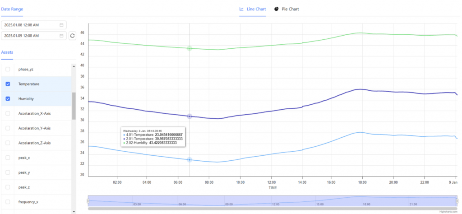Switch to the Pie Chart tab
The width and height of the screenshot is (462, 214).
coord(286,9)
